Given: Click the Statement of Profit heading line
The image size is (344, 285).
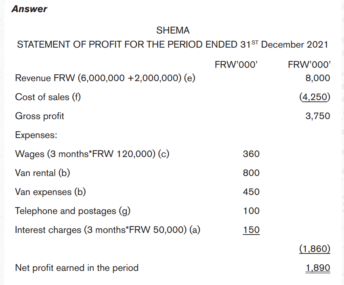Looking at the screenshot, I should pyautogui.click(x=172, y=44).
